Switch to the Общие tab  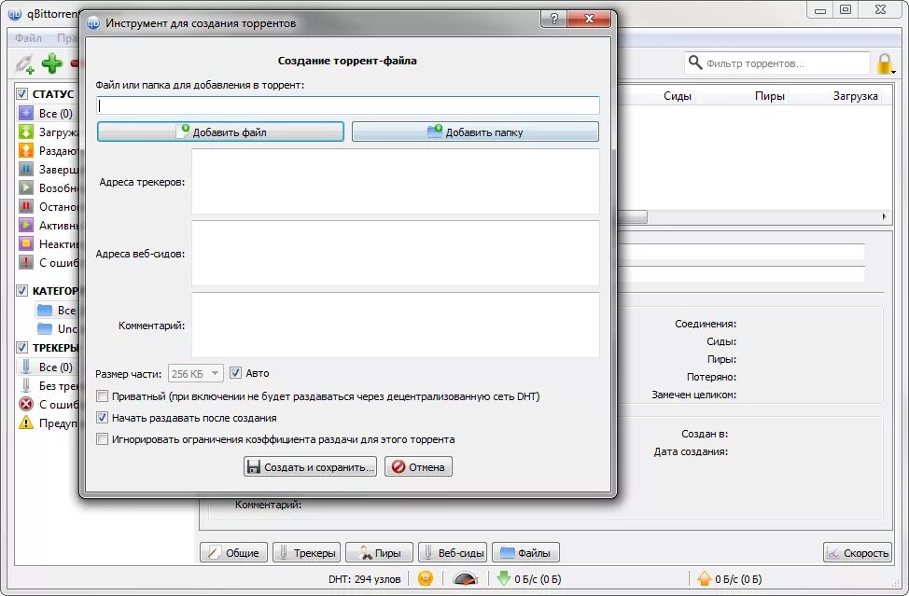coord(234,552)
